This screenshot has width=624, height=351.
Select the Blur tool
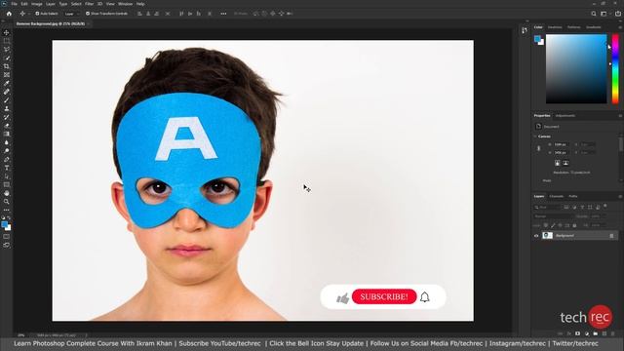[7, 142]
